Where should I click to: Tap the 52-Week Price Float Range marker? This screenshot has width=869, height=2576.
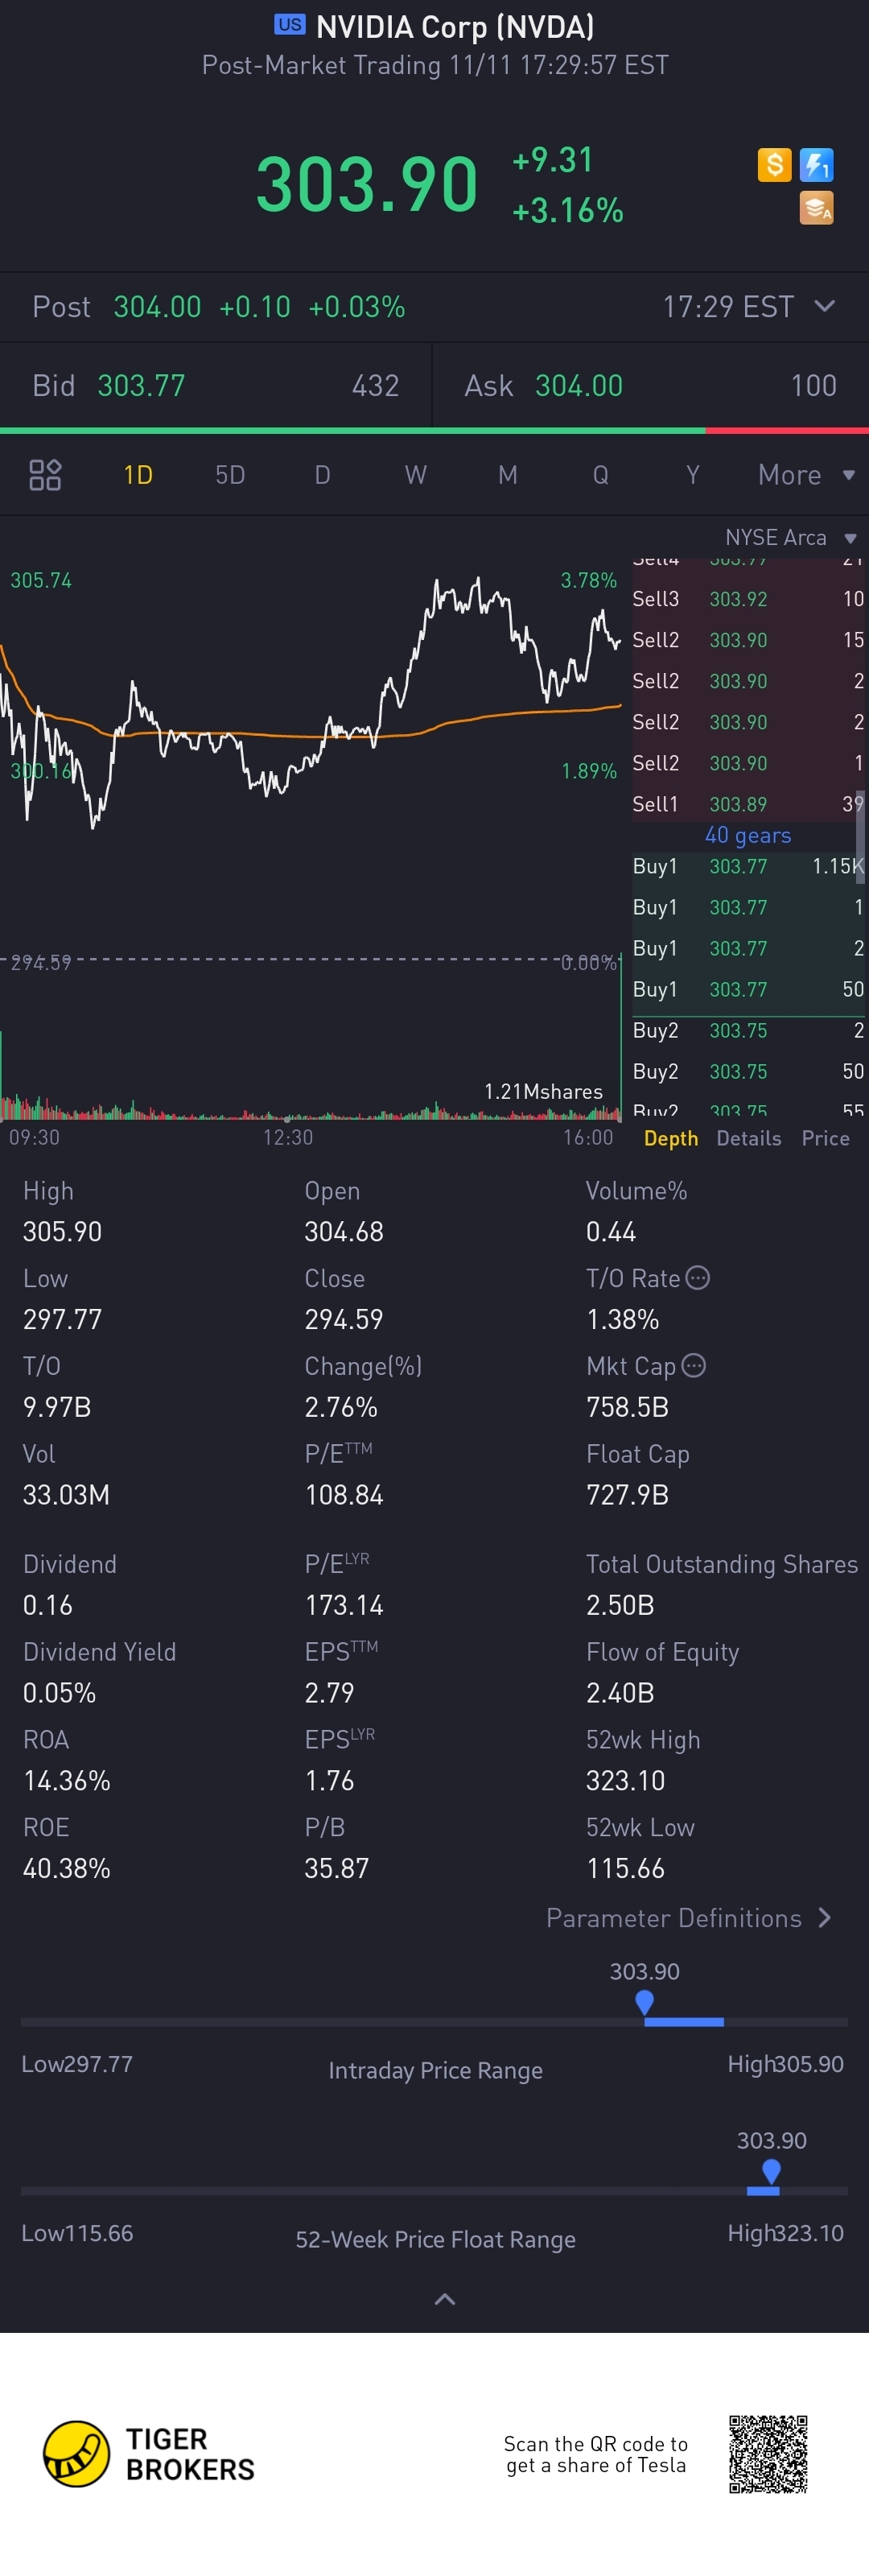click(x=771, y=2170)
